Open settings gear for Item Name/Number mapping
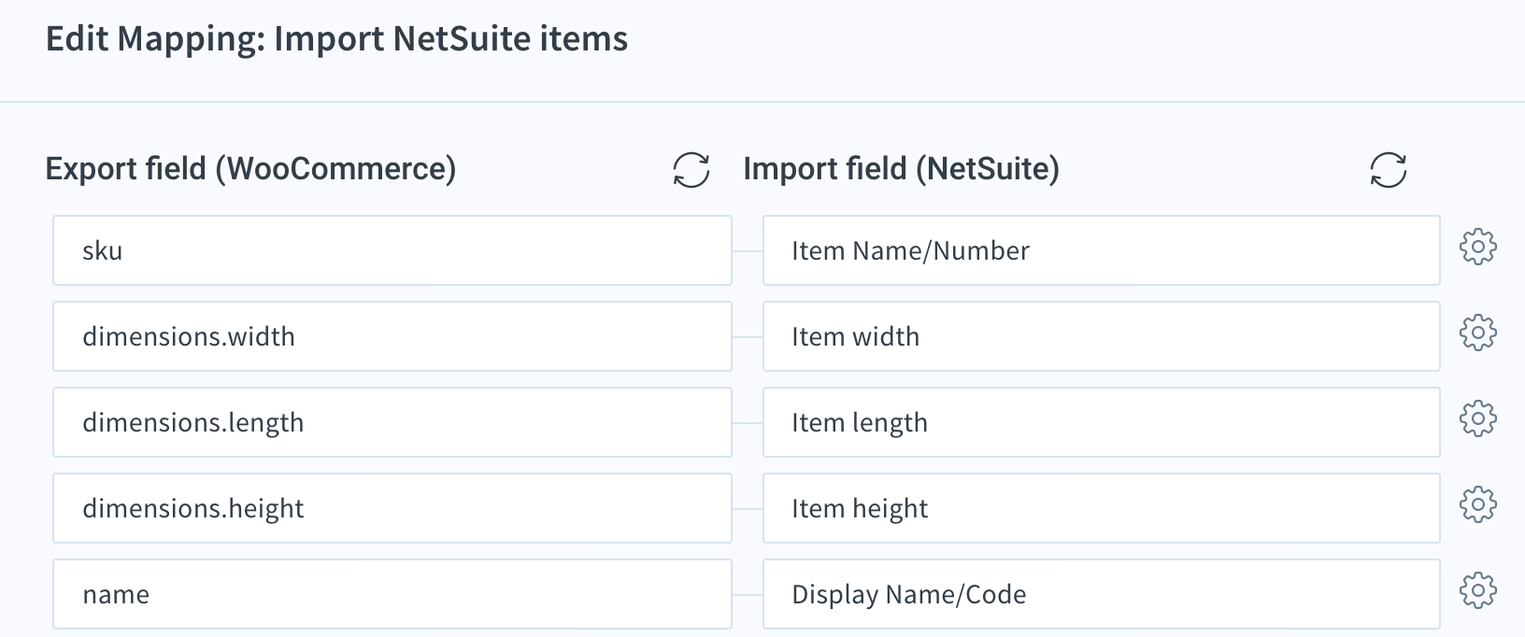The width and height of the screenshot is (1525, 637). point(1478,248)
